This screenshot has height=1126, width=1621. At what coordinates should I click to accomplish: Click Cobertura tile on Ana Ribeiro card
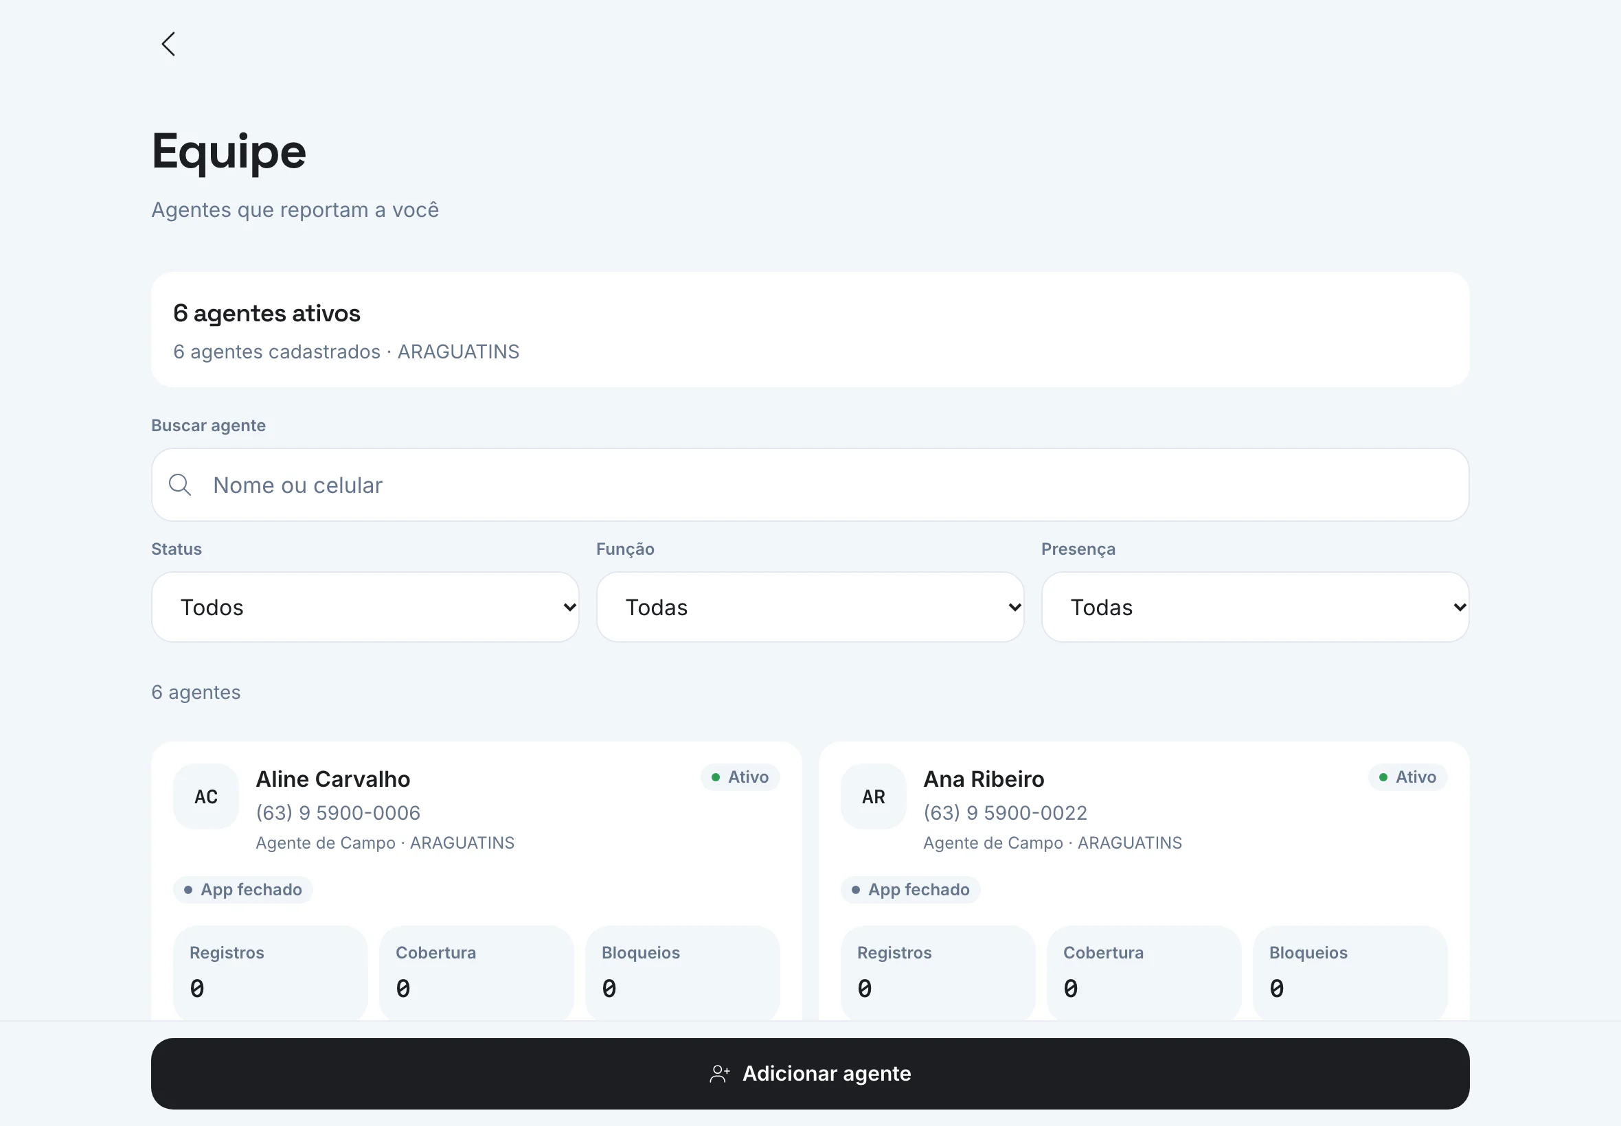[x=1144, y=972]
